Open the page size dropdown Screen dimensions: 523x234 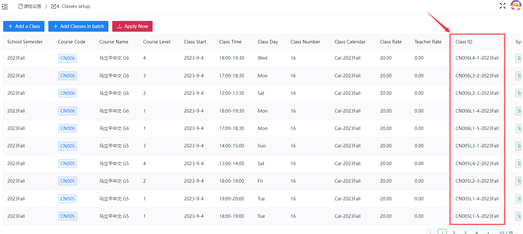click(508, 232)
